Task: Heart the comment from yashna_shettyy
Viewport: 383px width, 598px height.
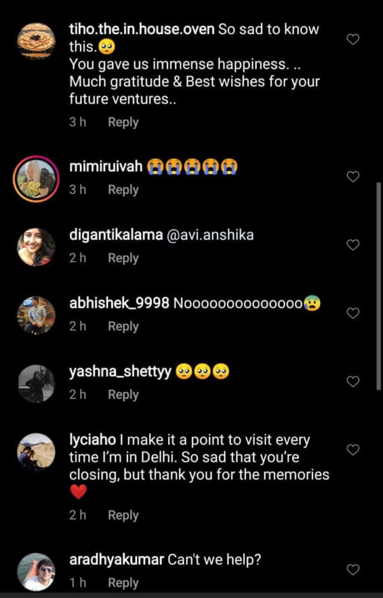Action: click(354, 381)
